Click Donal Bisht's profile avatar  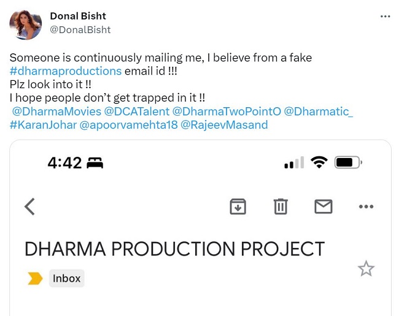26,25
